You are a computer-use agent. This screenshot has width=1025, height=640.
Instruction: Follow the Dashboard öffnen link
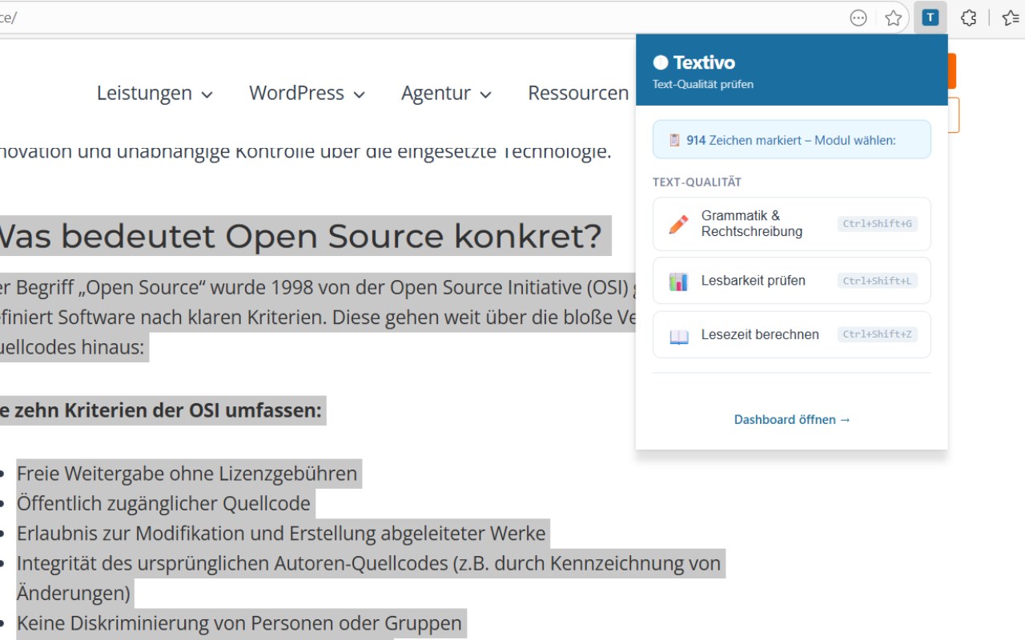[x=792, y=419]
